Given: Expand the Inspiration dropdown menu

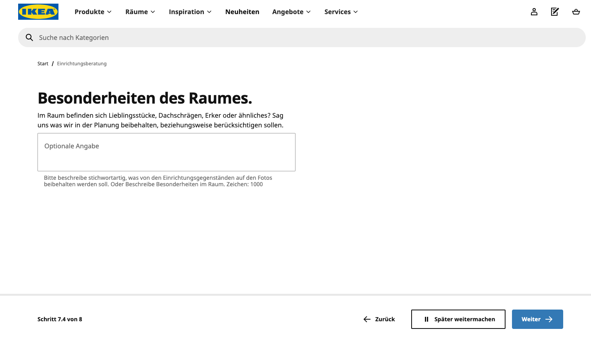Looking at the screenshot, I should click(190, 12).
